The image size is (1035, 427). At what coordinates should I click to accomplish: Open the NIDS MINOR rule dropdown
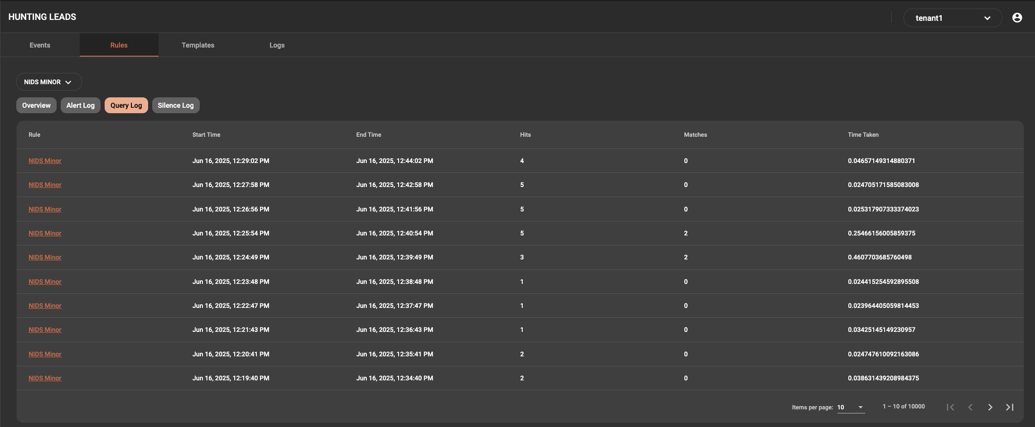click(x=48, y=82)
